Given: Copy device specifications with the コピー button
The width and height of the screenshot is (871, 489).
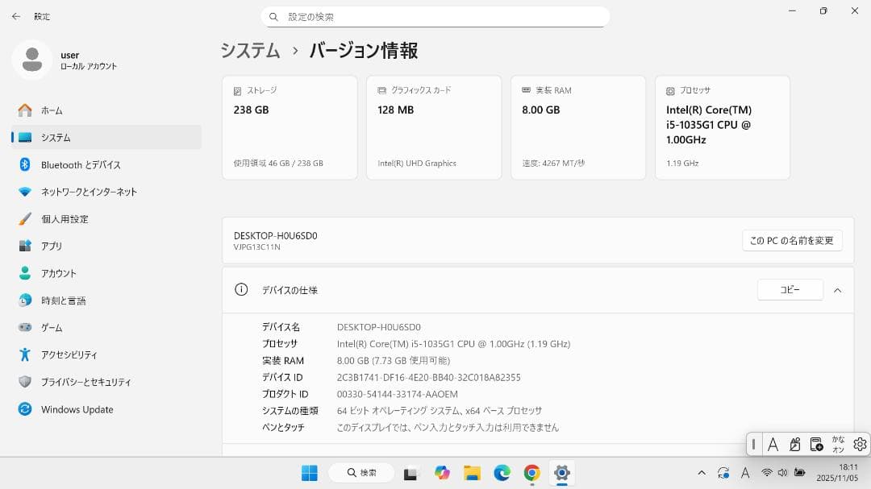Looking at the screenshot, I should [x=790, y=289].
